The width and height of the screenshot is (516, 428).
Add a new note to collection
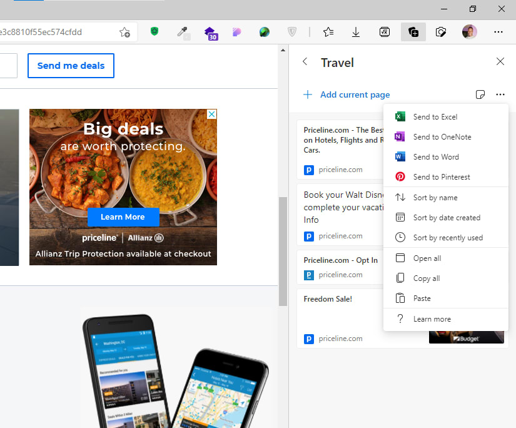(x=480, y=94)
